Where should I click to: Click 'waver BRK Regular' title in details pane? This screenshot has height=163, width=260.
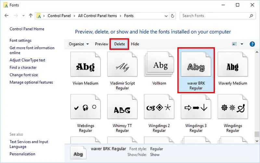(x=109, y=149)
